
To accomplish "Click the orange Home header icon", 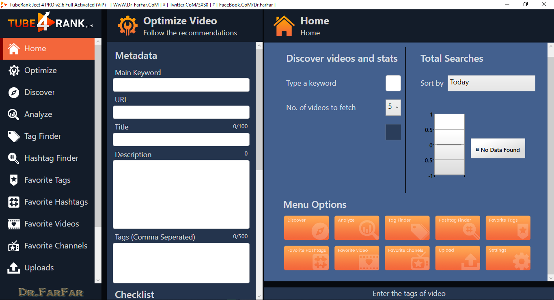I will (284, 26).
